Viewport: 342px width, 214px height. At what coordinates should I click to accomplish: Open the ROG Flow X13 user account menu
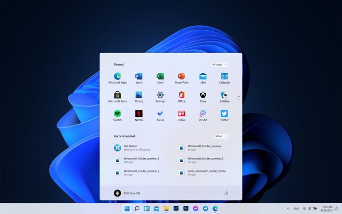click(x=127, y=193)
